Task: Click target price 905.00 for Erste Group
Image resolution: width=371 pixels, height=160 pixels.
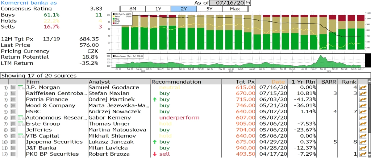Action: (246, 124)
